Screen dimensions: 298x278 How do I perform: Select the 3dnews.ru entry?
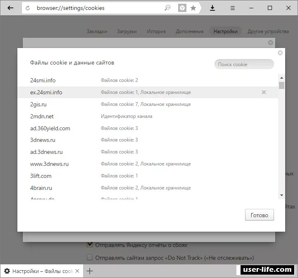148,140
